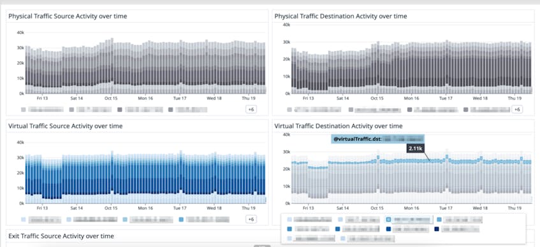
Task: Toggle darkest gray legend swatch in Physical Traffic Source
Action: pyautogui.click(x=120, y=109)
